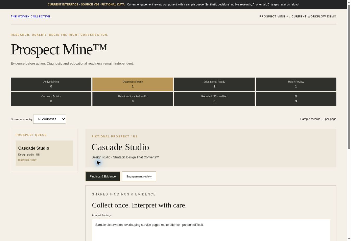Screen dimensions: 351x241
Task: Click the 'SHARED FINDINGS & EVIDENCE' label
Action: point(124,194)
